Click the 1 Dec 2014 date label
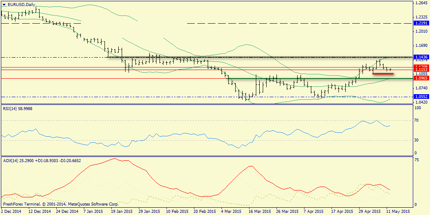The image size is (430, 215). [12, 212]
